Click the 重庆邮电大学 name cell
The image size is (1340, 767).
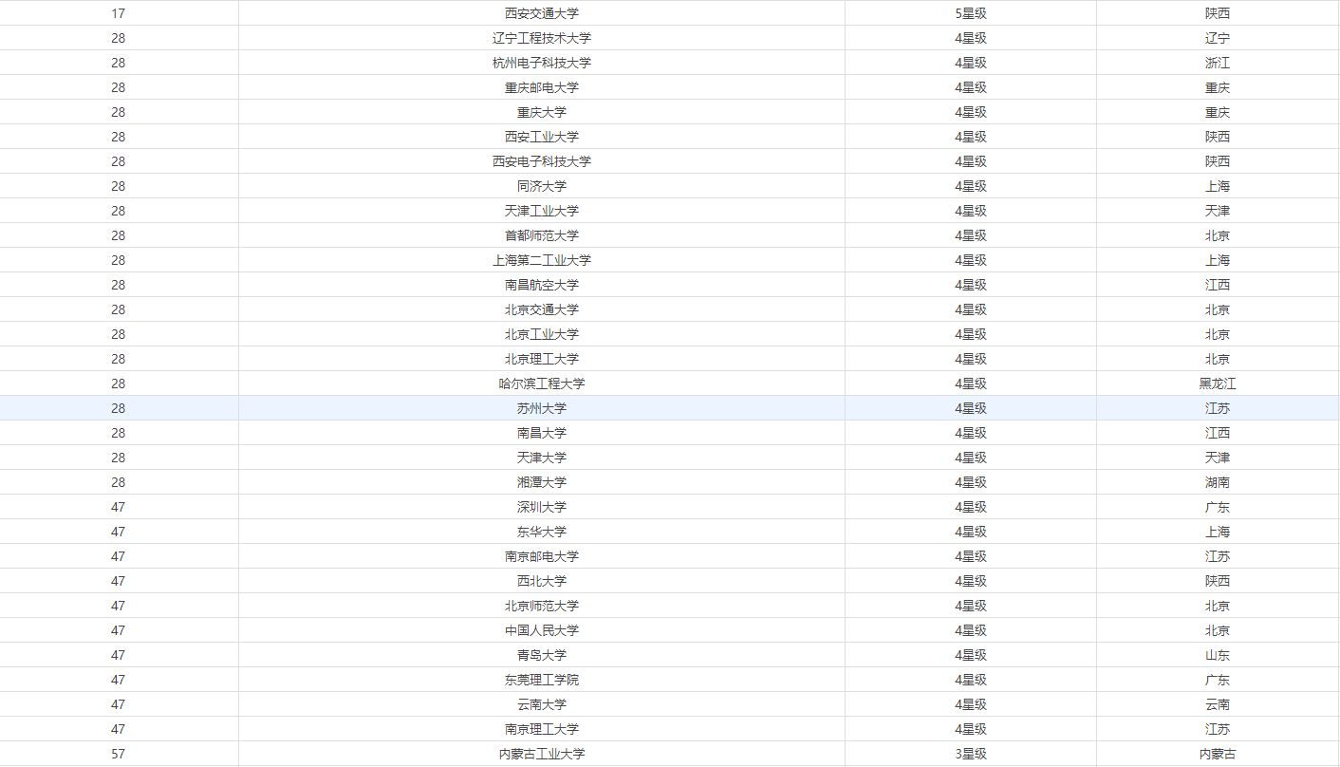point(541,87)
